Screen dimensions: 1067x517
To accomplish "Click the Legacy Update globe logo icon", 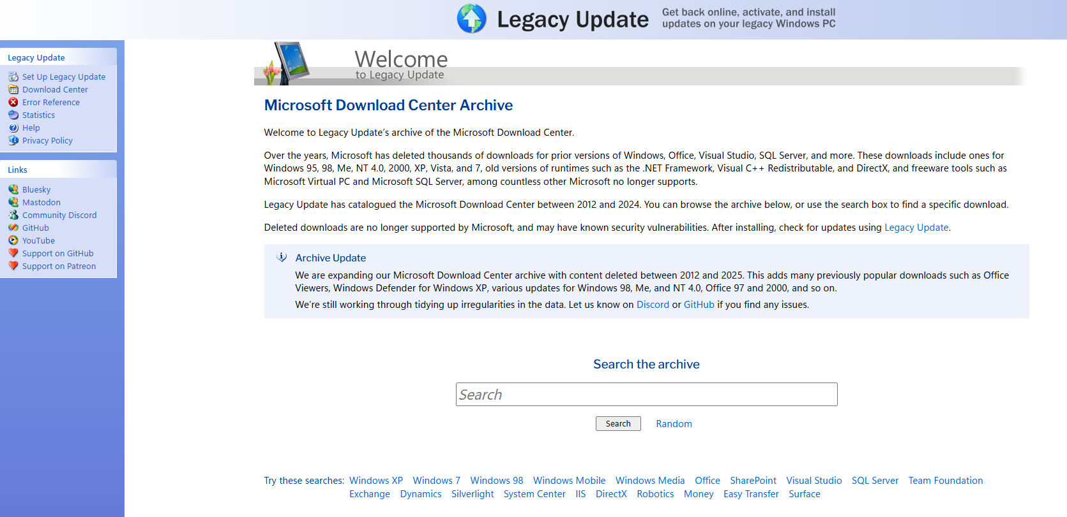I will click(x=471, y=18).
